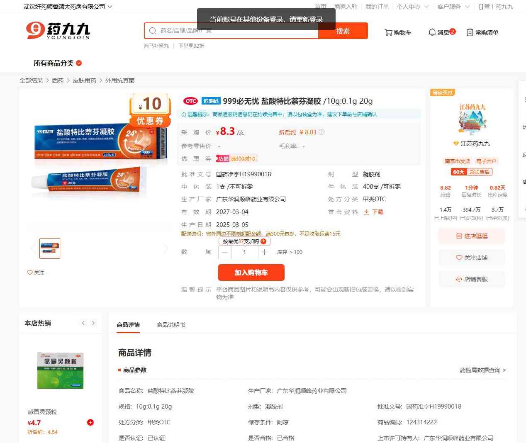Click red plus icon on 感冒灵颗粒

90,422
